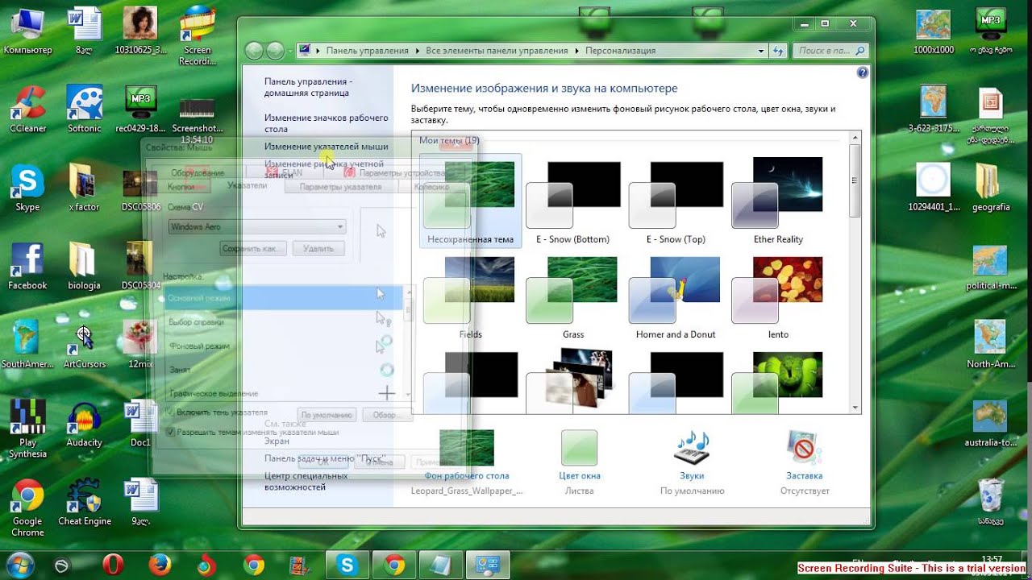Select the CCleaner desktop shortcut
The image size is (1032, 580).
pyautogui.click(x=27, y=109)
